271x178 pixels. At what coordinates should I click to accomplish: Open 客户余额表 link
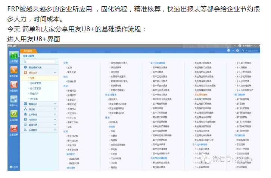pos(158,72)
